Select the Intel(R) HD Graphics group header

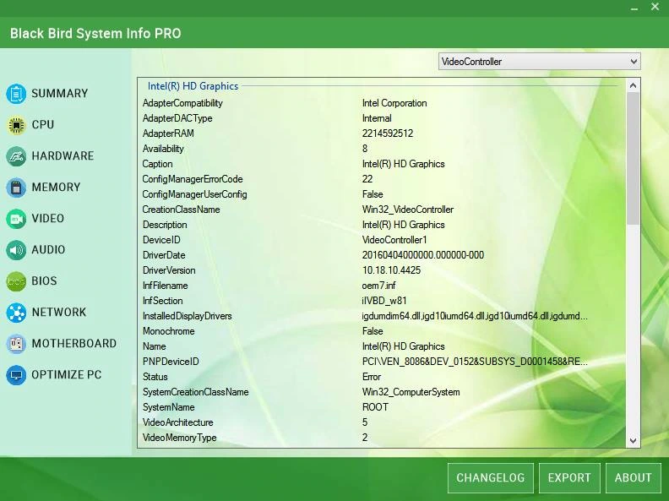193,86
